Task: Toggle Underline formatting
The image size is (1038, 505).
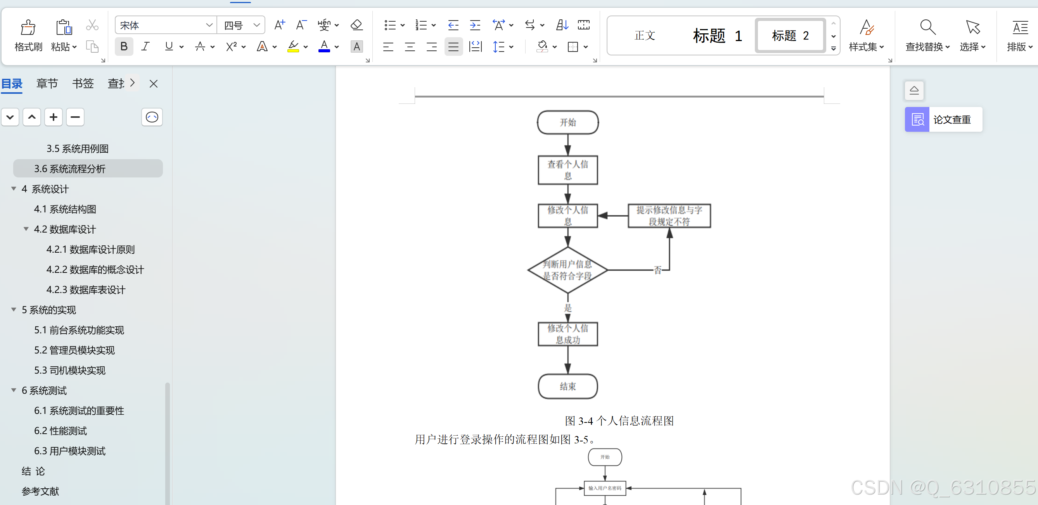Action: click(169, 47)
